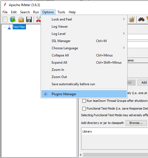Select Zoom In menu entry
The width and height of the screenshot is (148, 158).
coord(84,70)
